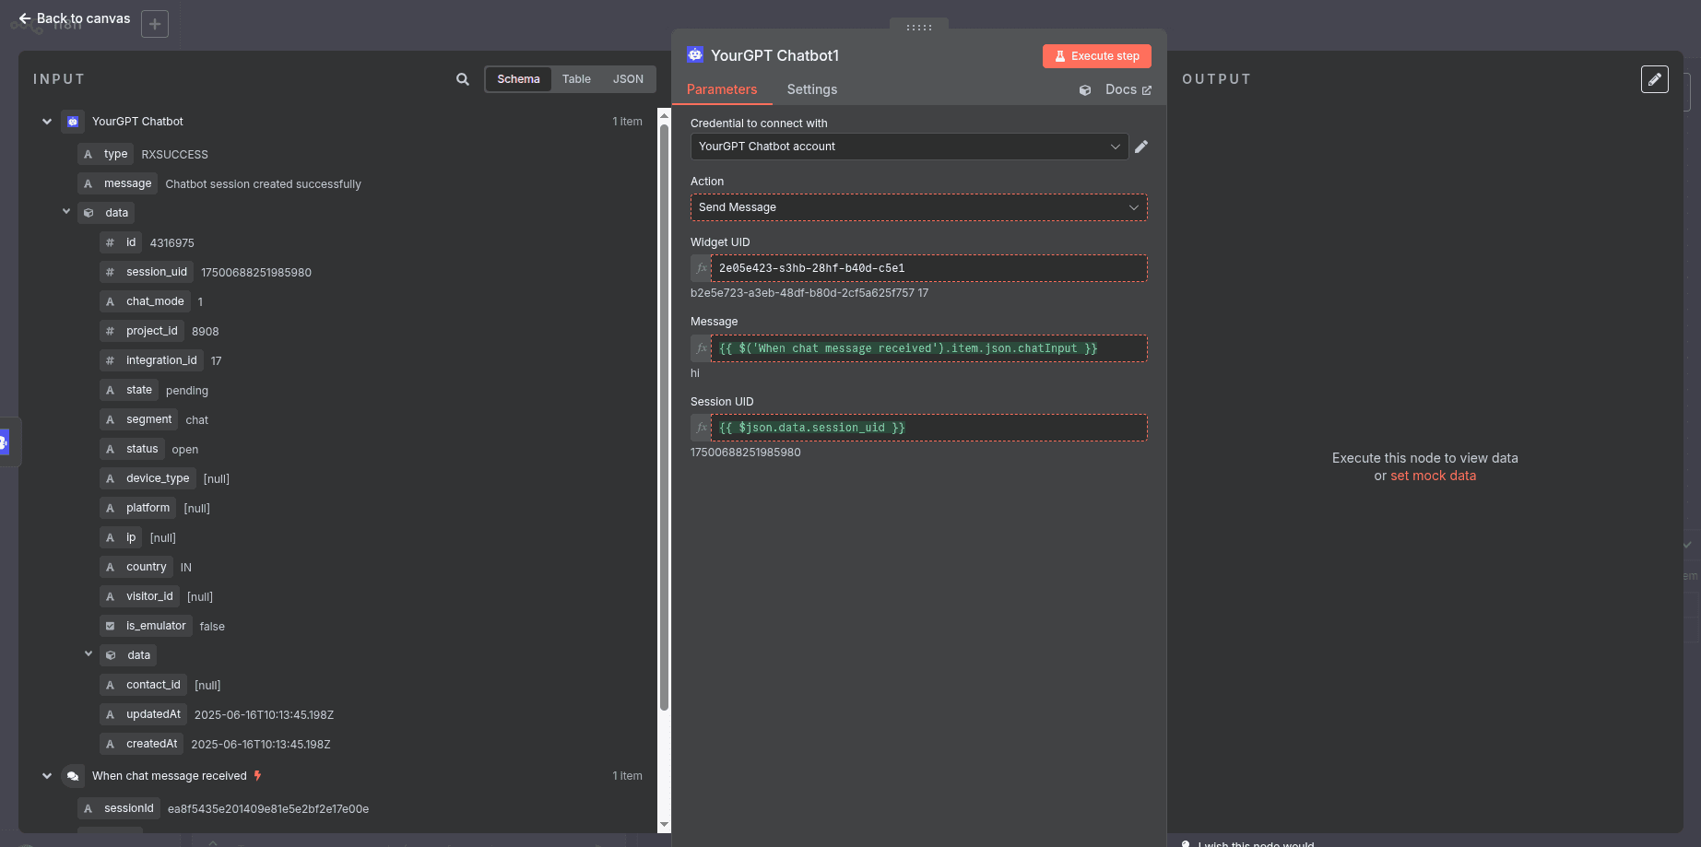Switch input view to JSON
Screen dimensions: 1701x847
(628, 79)
